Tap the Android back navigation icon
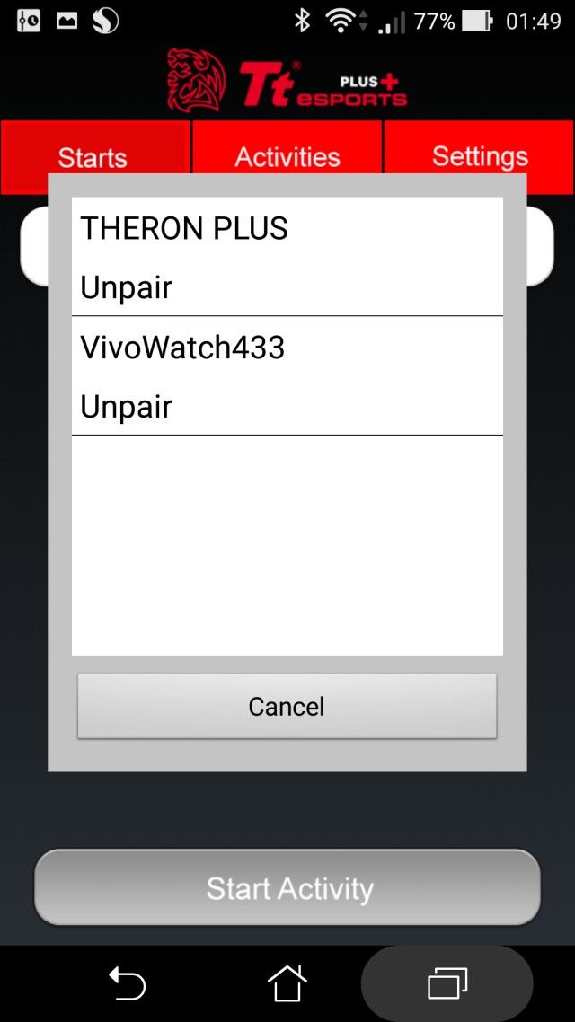Screen dimensions: 575x1022 (x=127, y=982)
